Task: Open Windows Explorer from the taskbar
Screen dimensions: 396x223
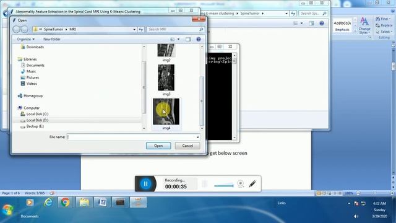Action: (84, 203)
